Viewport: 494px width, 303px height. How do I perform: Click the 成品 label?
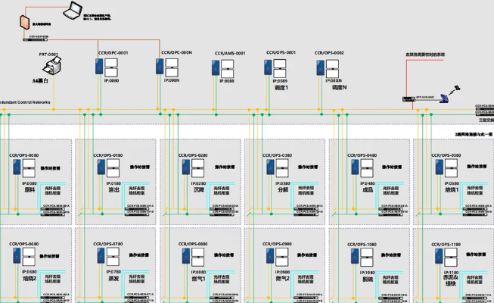(x=368, y=190)
